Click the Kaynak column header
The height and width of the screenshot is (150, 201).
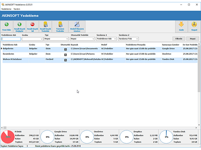pos(74,45)
